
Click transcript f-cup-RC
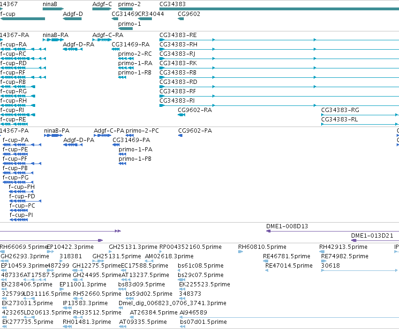point(13,54)
